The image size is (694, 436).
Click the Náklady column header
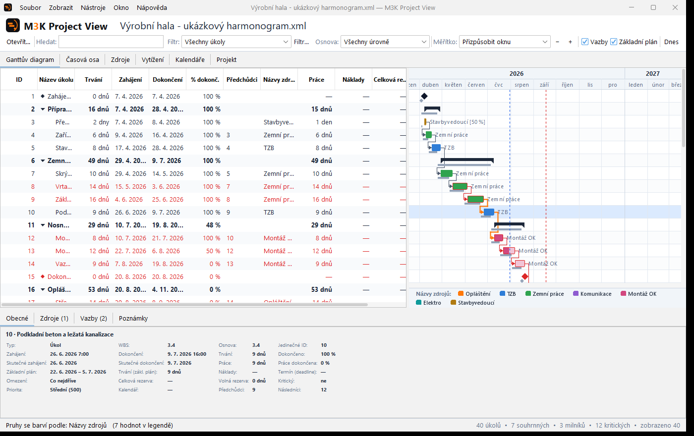click(353, 79)
